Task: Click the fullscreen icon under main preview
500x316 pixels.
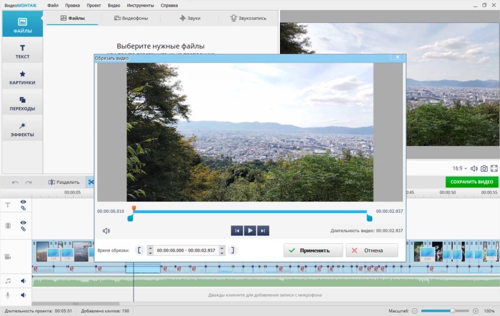Action: click(494, 168)
